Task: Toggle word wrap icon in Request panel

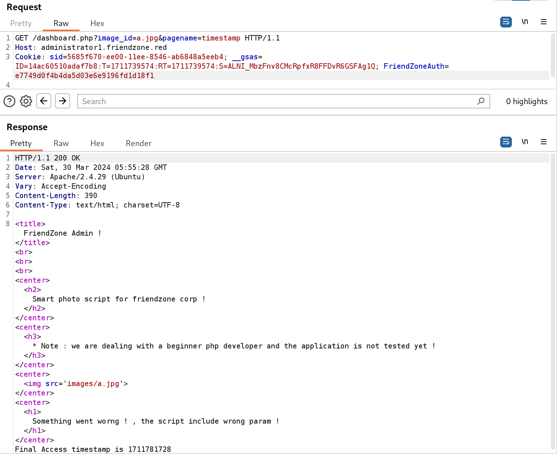Action: [506, 22]
